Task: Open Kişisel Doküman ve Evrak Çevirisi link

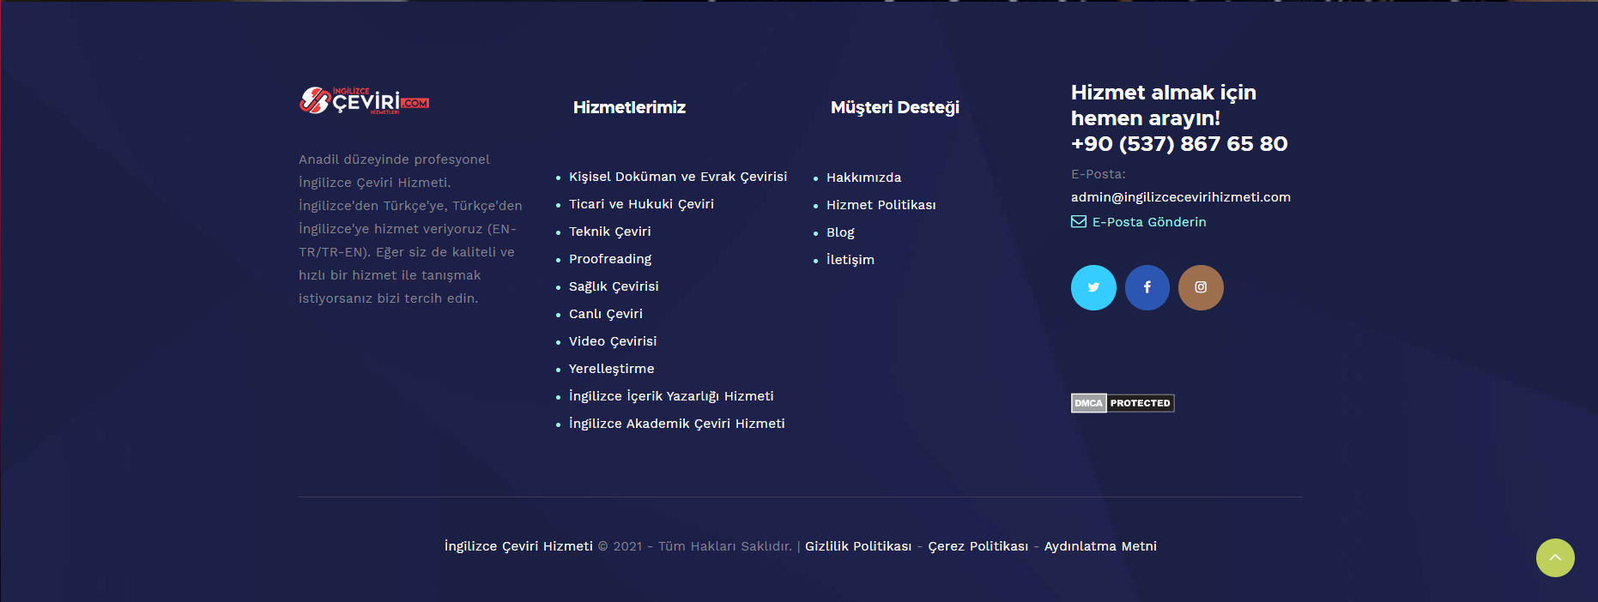Action: click(678, 177)
